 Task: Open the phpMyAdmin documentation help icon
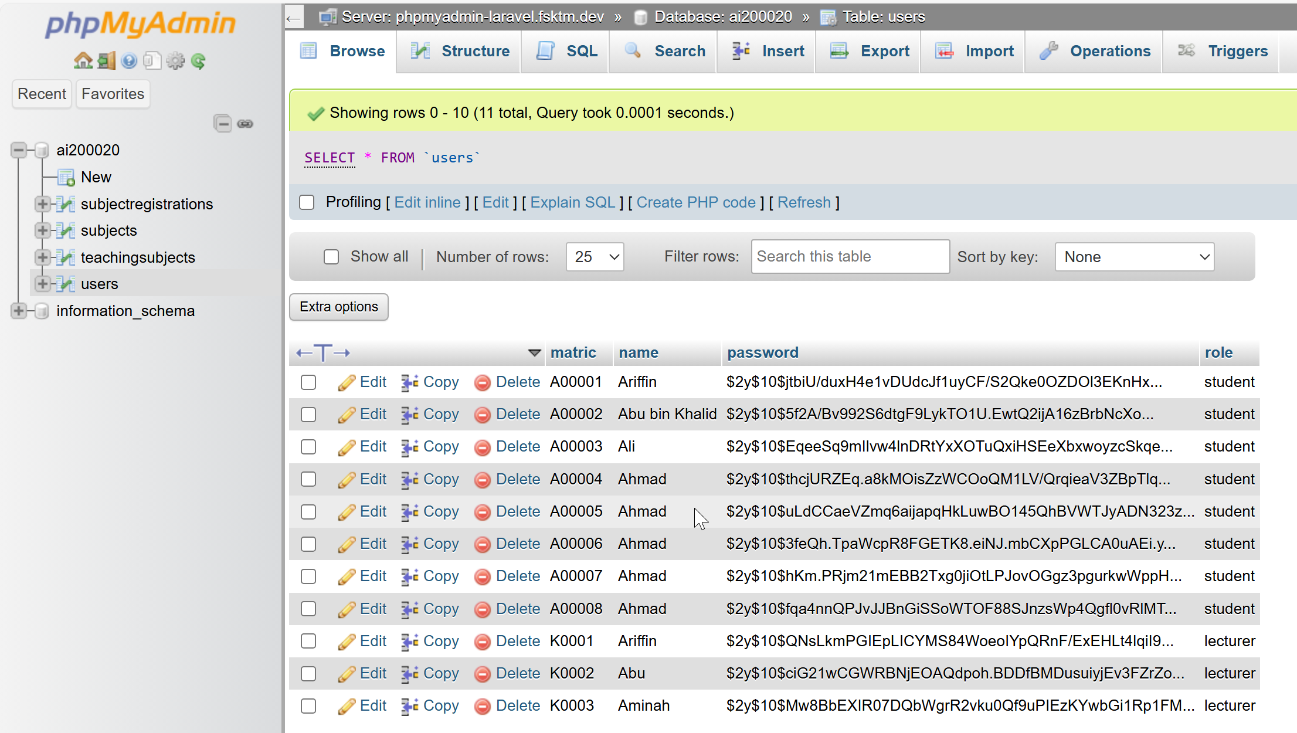click(129, 60)
